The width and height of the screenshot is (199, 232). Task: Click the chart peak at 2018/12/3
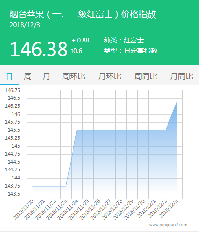tap(177, 102)
